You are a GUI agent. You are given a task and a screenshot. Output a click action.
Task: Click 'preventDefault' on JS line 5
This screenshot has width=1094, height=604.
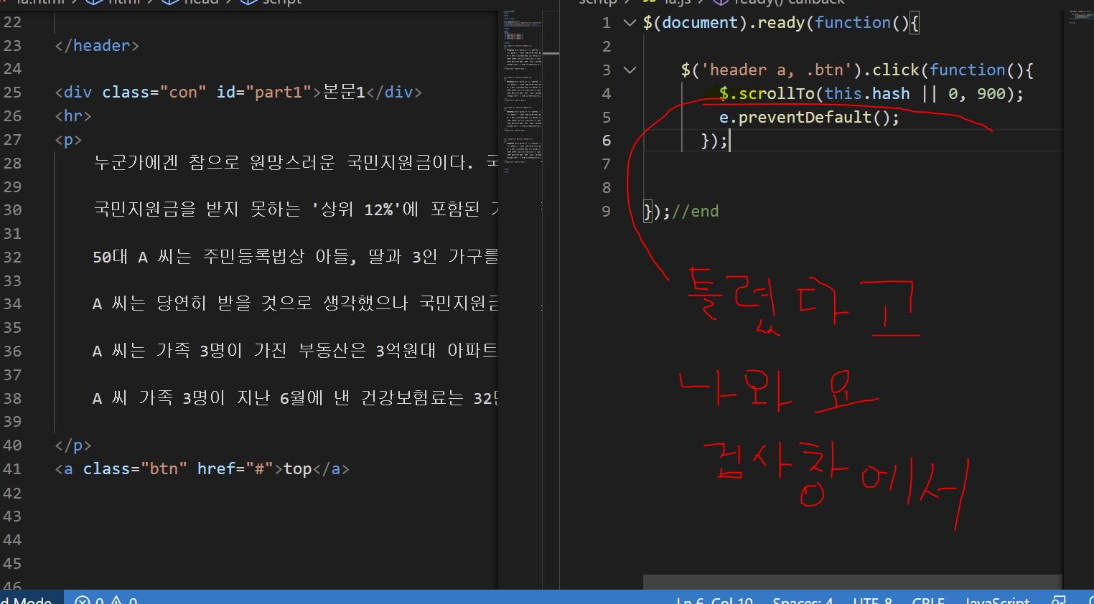click(805, 118)
